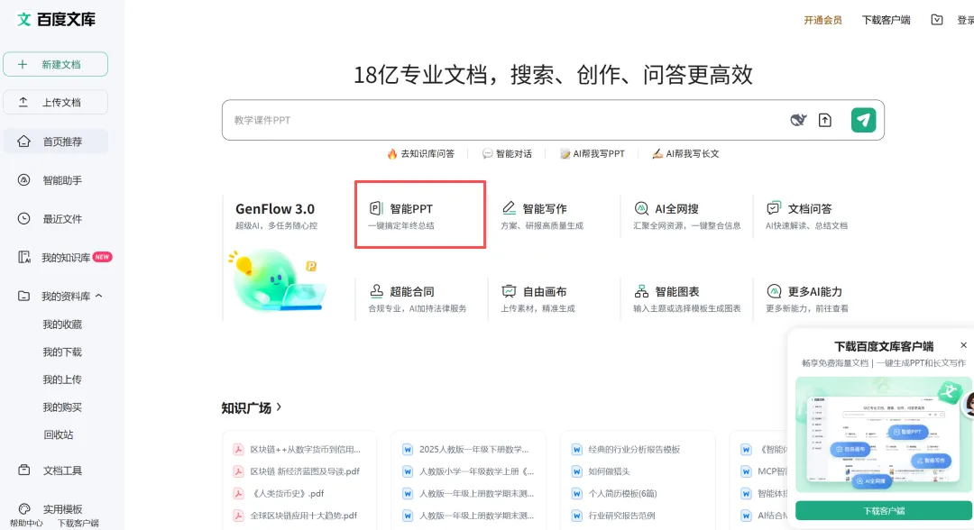Click the 文档问答 icon

click(x=774, y=208)
